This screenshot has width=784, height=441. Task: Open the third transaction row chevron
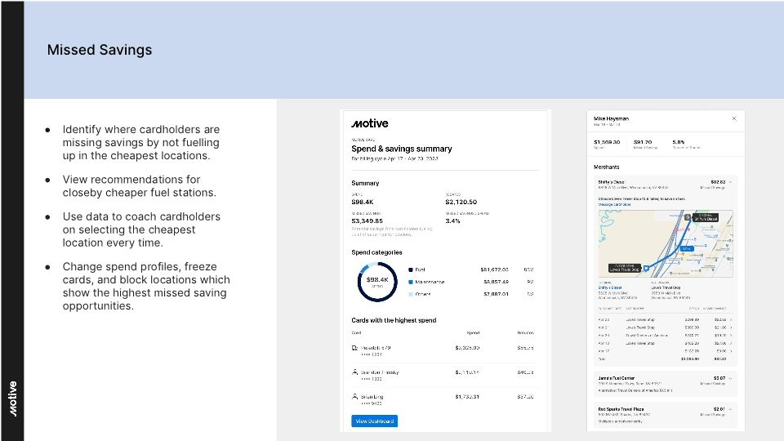(731, 336)
